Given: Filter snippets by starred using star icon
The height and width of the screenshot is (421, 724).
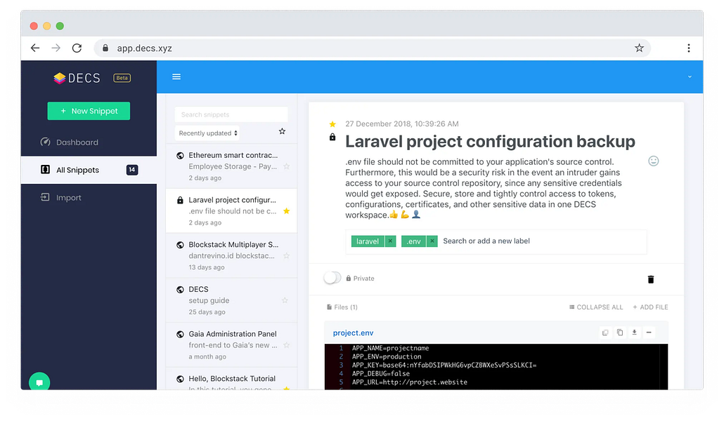Looking at the screenshot, I should 282,131.
